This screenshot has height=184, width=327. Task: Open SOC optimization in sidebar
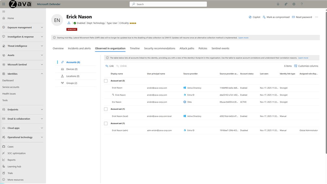(x=16, y=153)
